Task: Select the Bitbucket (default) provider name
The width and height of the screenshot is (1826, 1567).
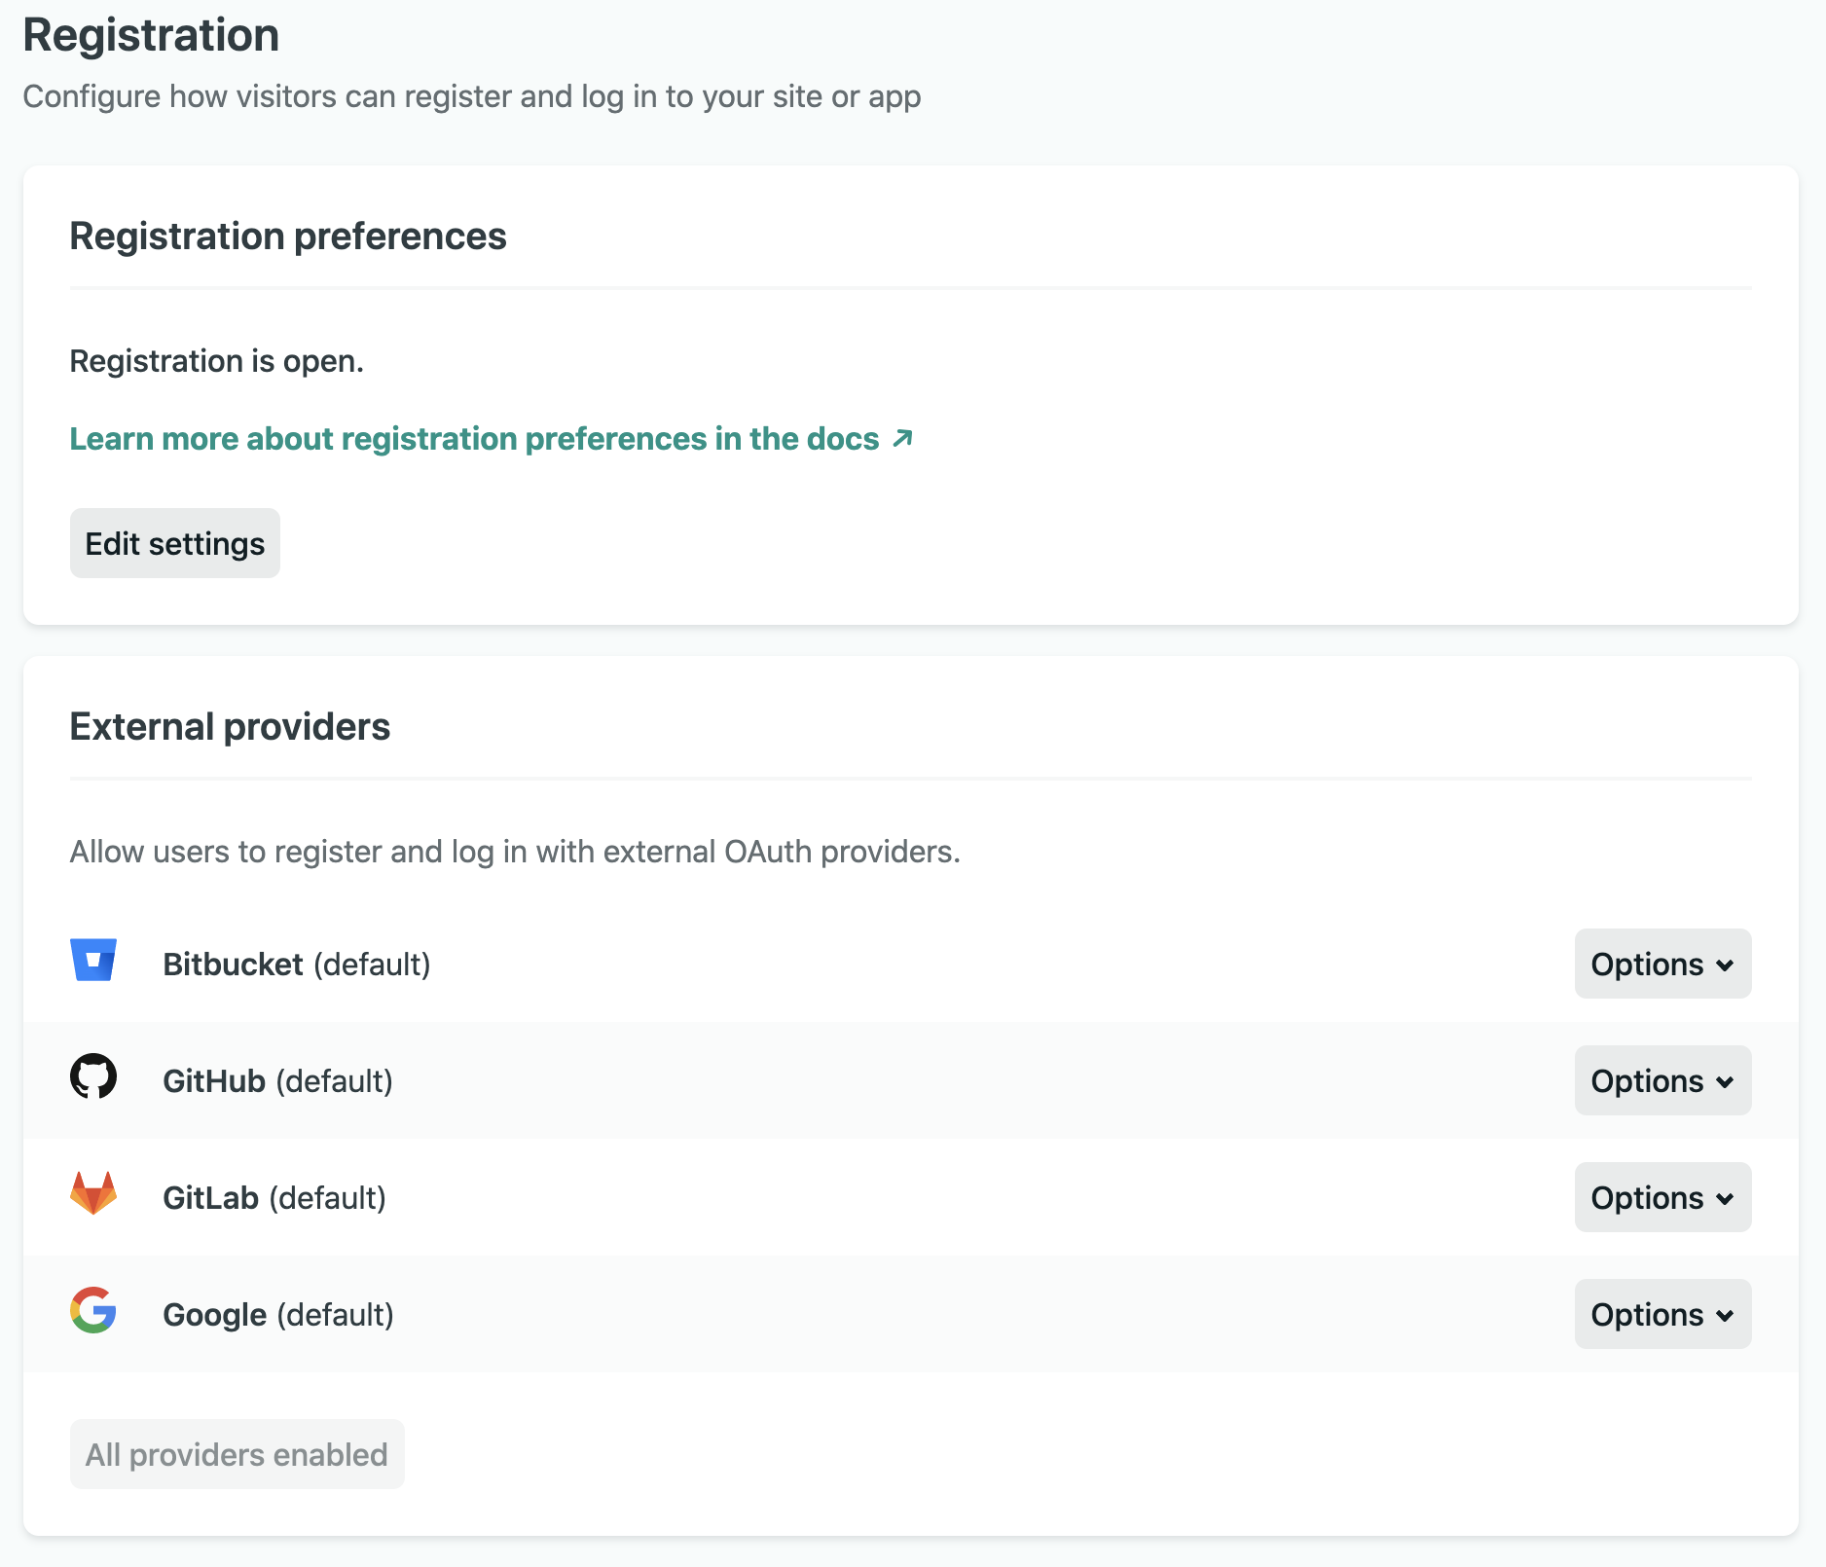Action: click(296, 965)
